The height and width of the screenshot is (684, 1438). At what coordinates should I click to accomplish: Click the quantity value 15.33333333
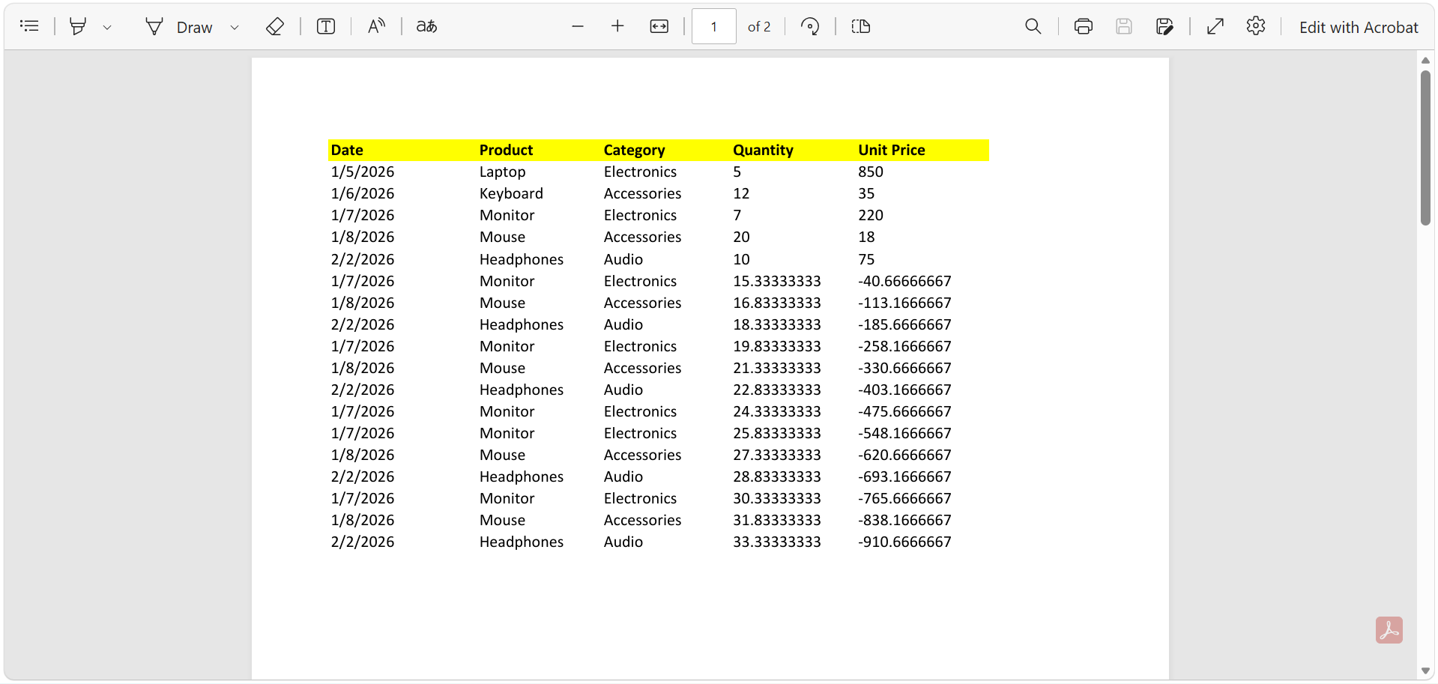point(776,281)
